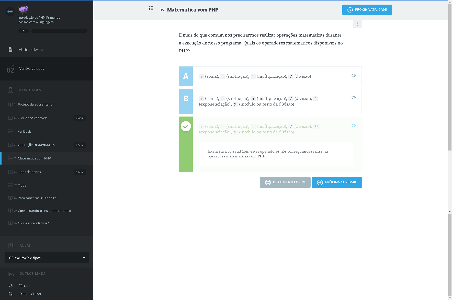Click the Trocar Curso grid icon
The image size is (452, 300).
point(10,294)
